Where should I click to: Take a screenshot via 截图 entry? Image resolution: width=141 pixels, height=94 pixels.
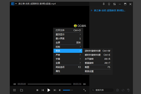[97, 67]
